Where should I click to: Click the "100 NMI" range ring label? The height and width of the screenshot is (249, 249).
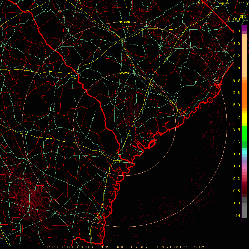click(124, 22)
